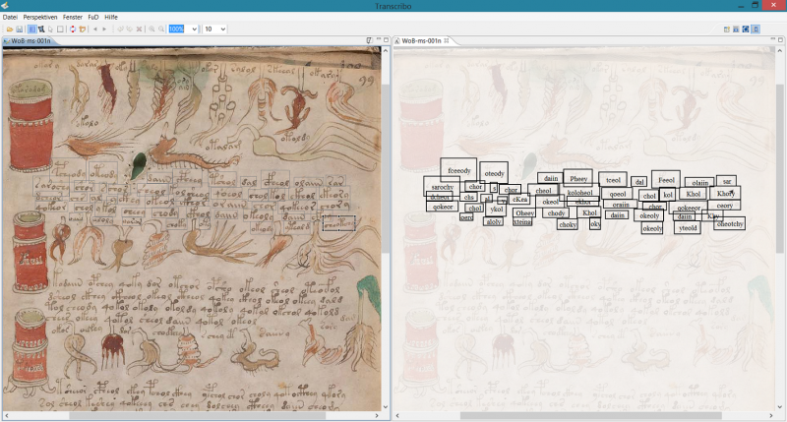The height and width of the screenshot is (422, 787).
Task: Click the zoom out magnifier icon
Action: (161, 30)
